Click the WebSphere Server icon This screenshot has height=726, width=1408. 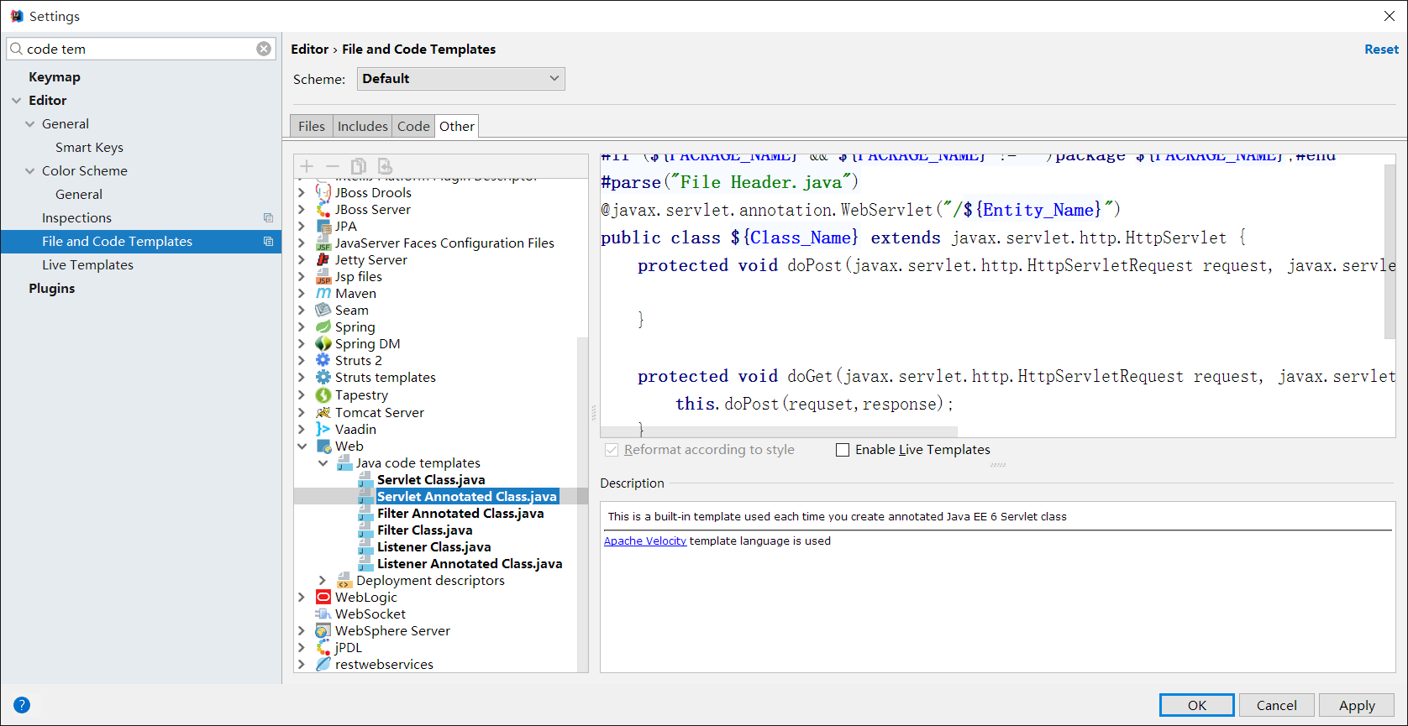coord(323,630)
